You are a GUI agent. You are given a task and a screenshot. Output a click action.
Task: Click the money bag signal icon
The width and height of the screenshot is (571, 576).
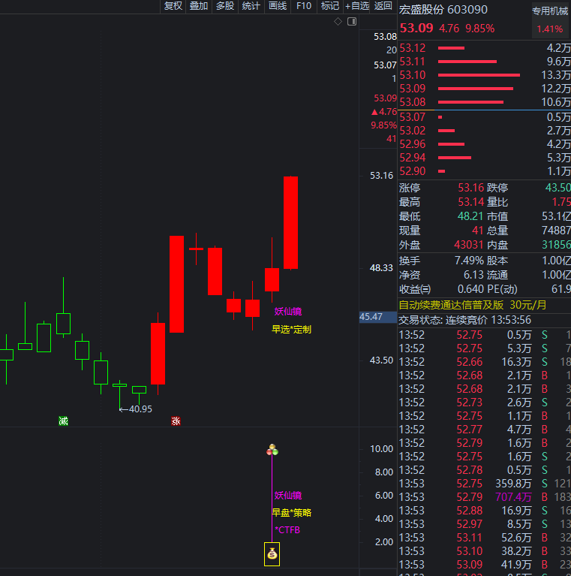click(x=272, y=555)
